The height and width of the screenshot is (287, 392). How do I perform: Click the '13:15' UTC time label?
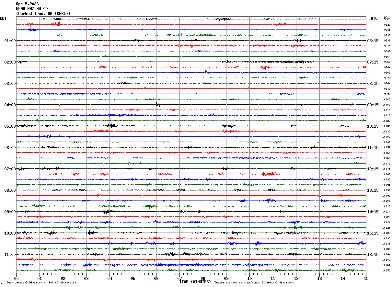coord(373,190)
